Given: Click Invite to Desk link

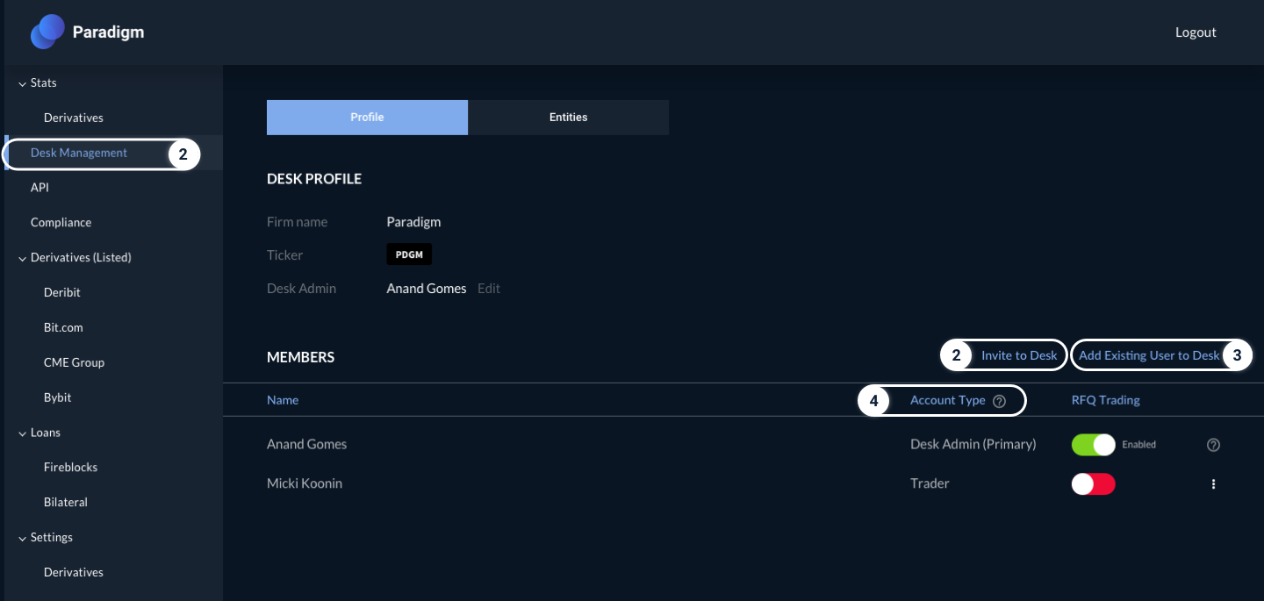Looking at the screenshot, I should [1018, 355].
